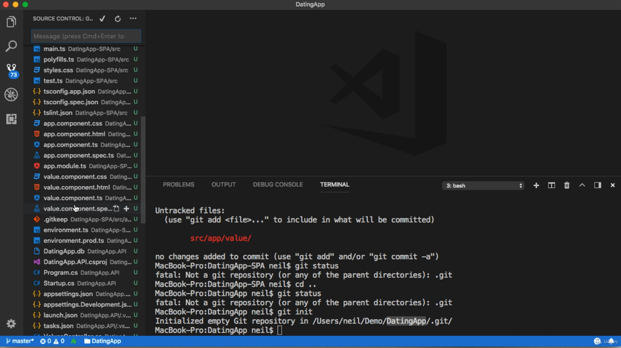Select tasks.json change entry

(x=84, y=326)
